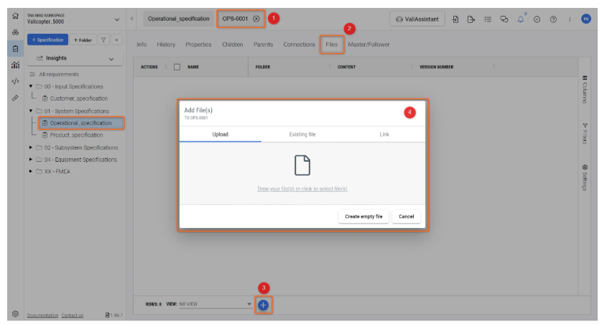This screenshot has height=325, width=602.
Task: Open the Contact us link
Action: 72,316
